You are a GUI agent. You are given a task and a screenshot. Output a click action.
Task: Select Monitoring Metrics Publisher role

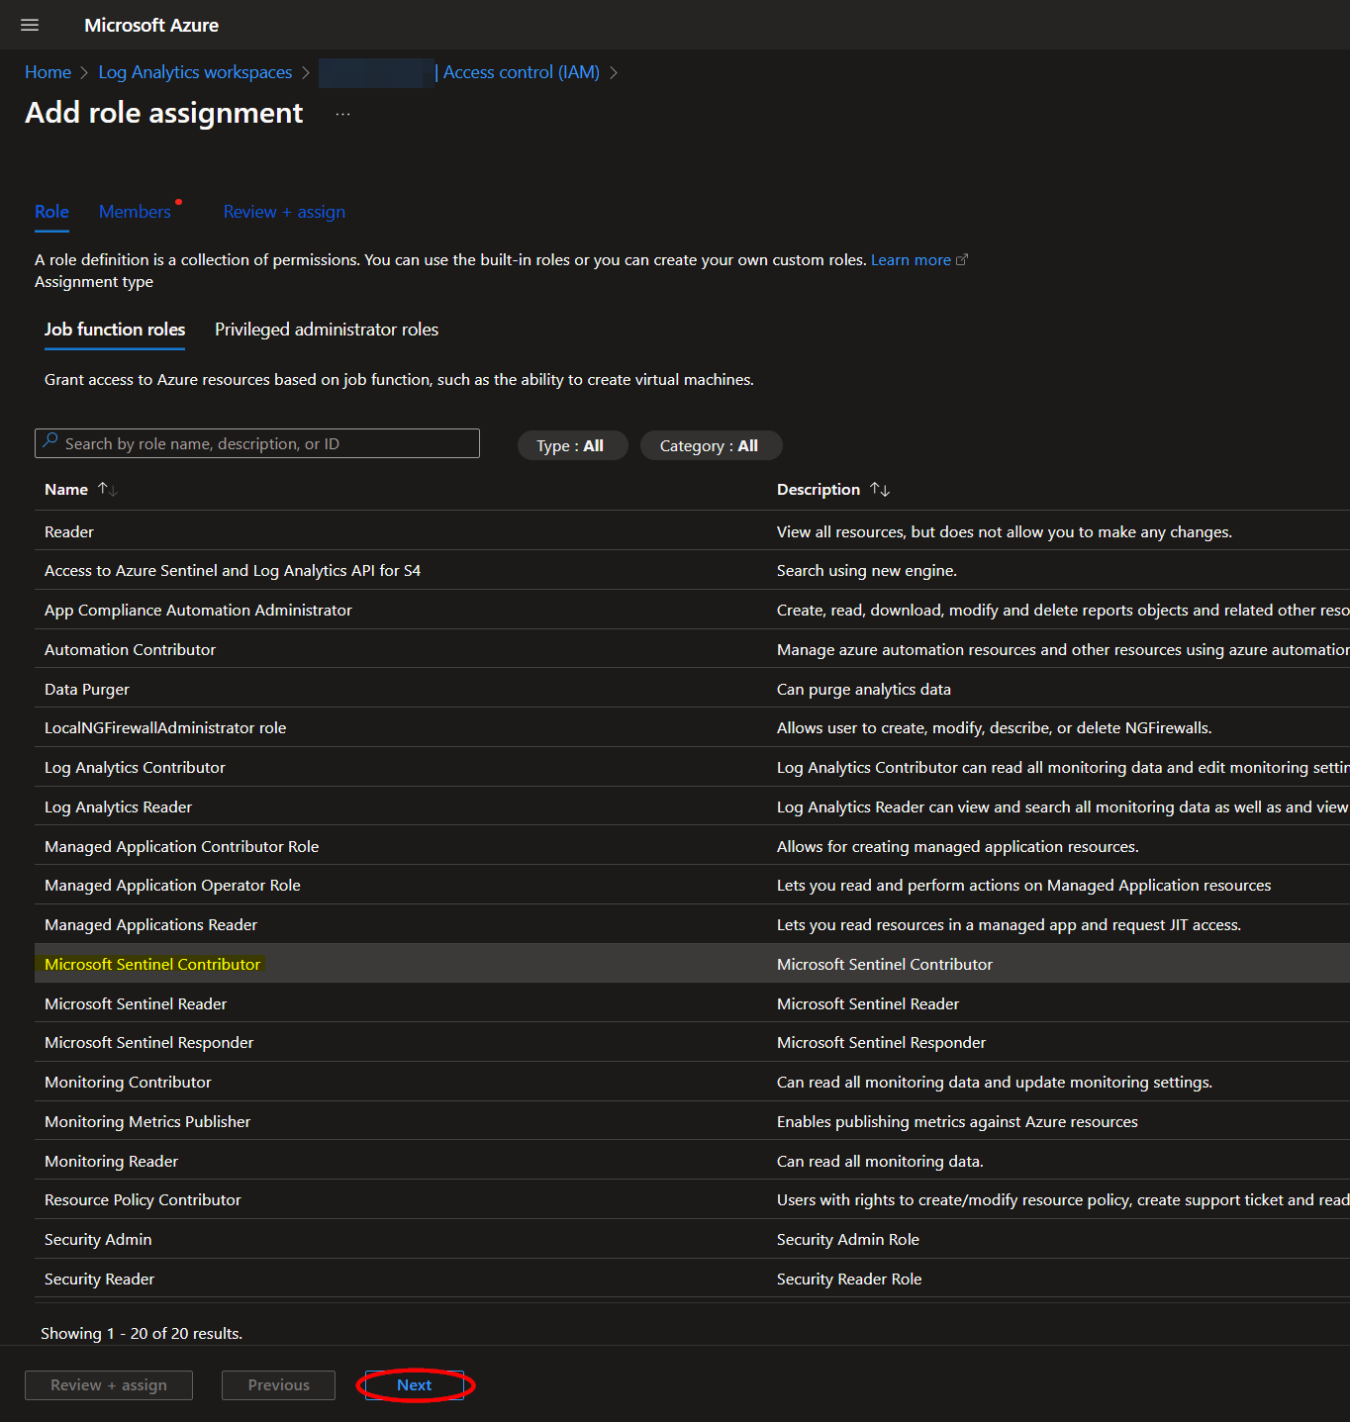[692, 1121]
